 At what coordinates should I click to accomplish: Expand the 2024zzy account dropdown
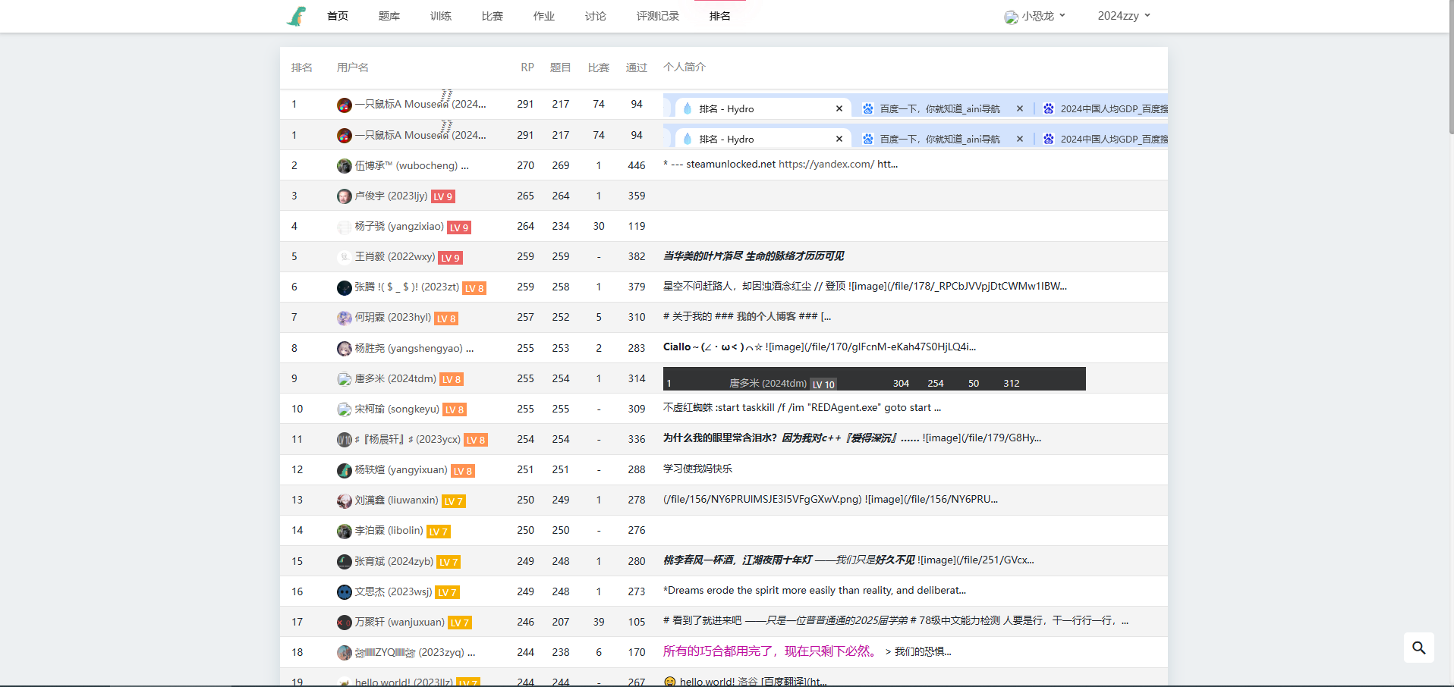pyautogui.click(x=1123, y=16)
